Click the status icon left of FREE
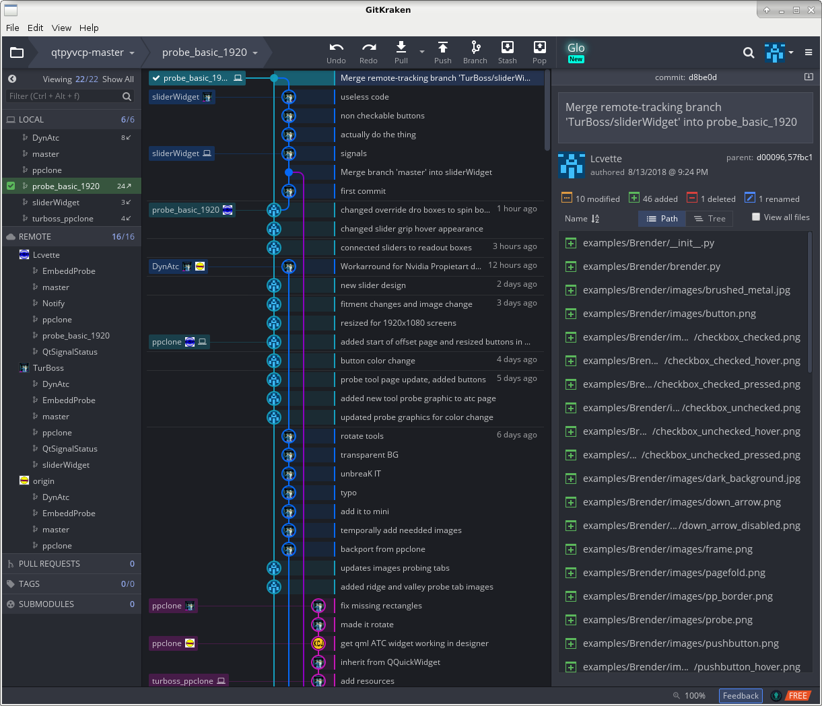This screenshot has height=706, width=822. [776, 696]
